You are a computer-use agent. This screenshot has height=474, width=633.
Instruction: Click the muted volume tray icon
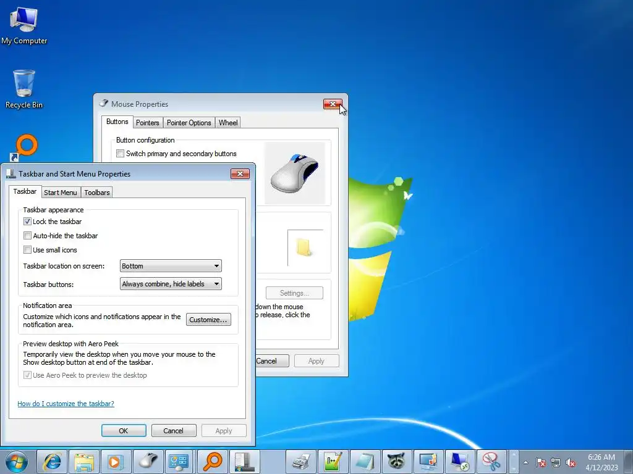click(571, 462)
